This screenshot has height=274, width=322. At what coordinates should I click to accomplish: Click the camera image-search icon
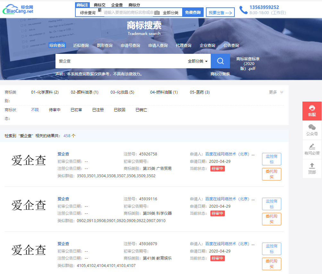pyautogui.click(x=157, y=13)
